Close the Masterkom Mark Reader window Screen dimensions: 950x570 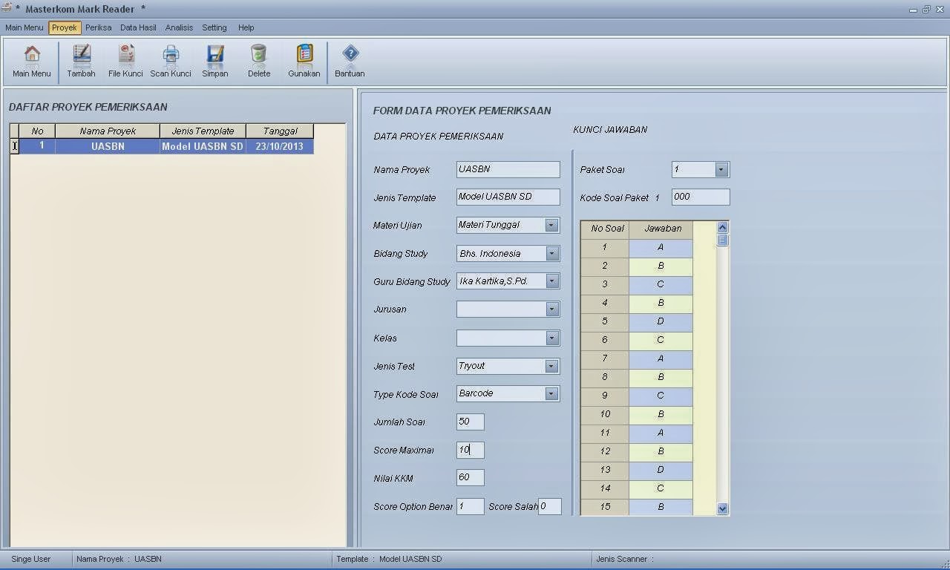(x=940, y=9)
